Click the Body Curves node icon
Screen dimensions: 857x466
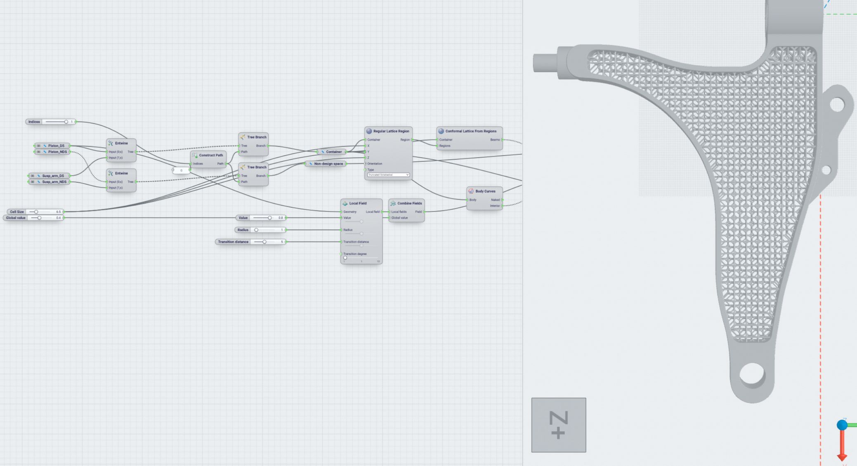[x=471, y=191]
